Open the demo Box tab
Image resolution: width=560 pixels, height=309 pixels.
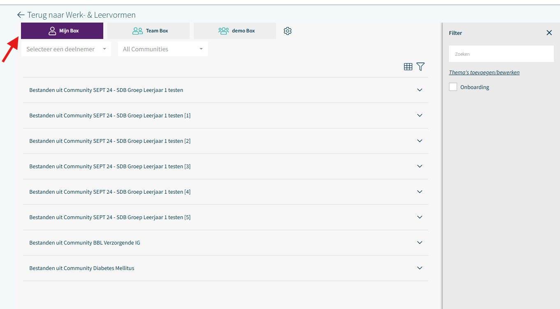pyautogui.click(x=235, y=31)
